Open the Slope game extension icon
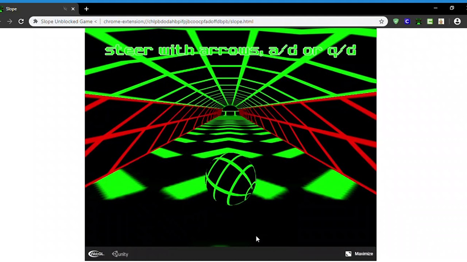 tap(418, 21)
